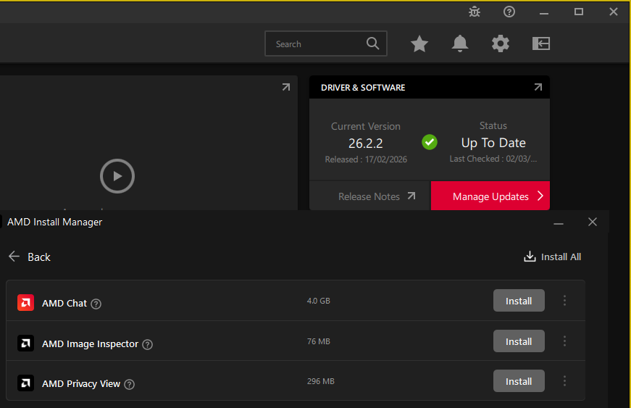Close the AMD Install Manager window
The width and height of the screenshot is (631, 408).
click(593, 222)
